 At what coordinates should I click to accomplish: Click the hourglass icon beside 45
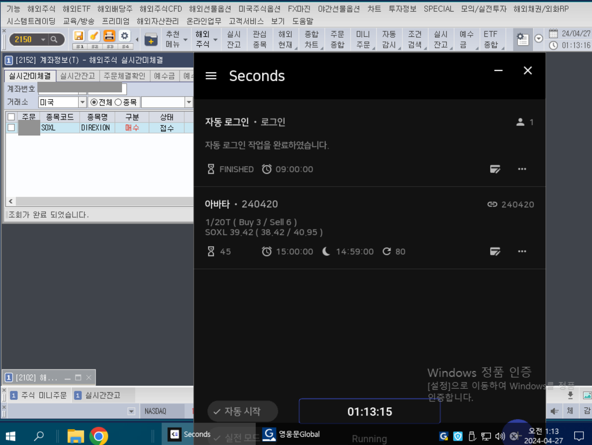[x=211, y=252]
